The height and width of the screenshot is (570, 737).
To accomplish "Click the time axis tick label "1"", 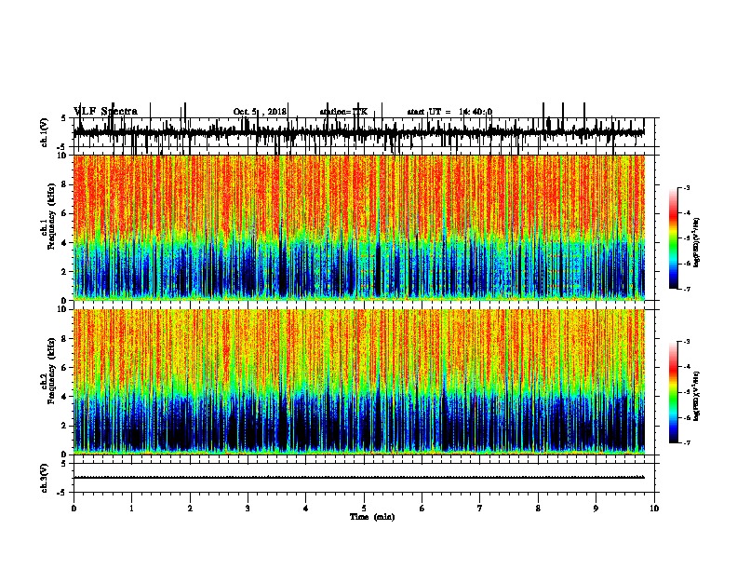I will [x=132, y=509].
